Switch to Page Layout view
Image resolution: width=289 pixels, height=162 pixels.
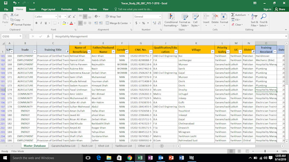pyautogui.click(x=239, y=151)
